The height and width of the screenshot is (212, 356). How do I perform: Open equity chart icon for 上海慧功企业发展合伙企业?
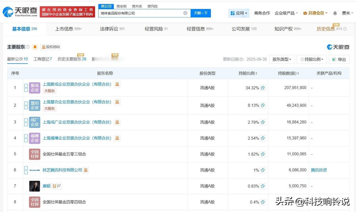(117, 102)
